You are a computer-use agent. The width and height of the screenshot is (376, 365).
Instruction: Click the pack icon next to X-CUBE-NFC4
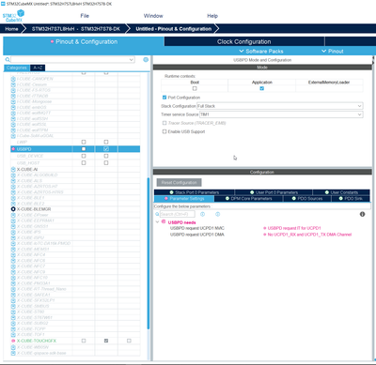tap(13, 254)
